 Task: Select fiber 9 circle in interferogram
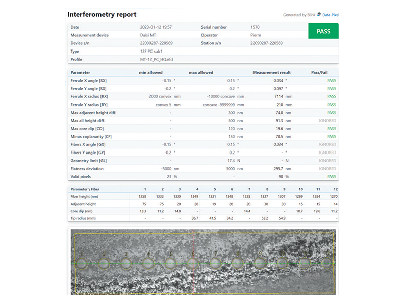click(x=260, y=263)
